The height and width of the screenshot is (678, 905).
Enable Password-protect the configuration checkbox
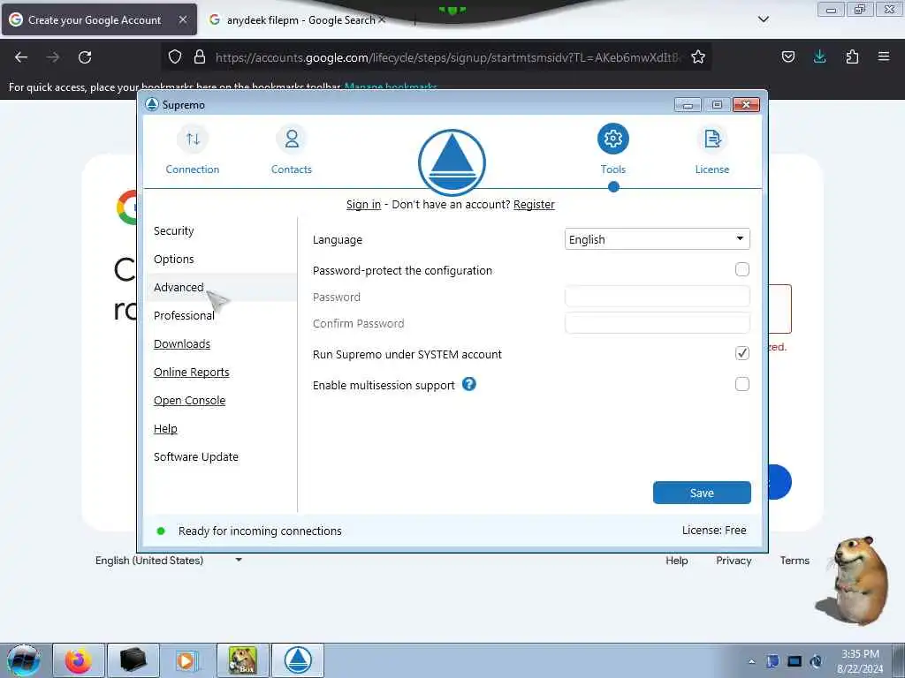[742, 269]
